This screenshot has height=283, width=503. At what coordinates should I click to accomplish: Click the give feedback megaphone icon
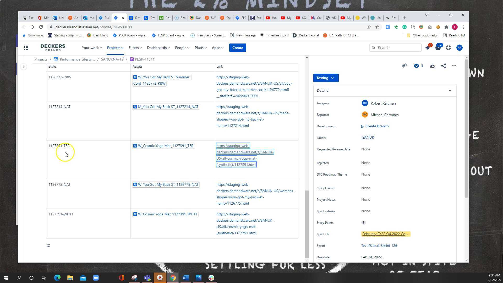click(404, 66)
